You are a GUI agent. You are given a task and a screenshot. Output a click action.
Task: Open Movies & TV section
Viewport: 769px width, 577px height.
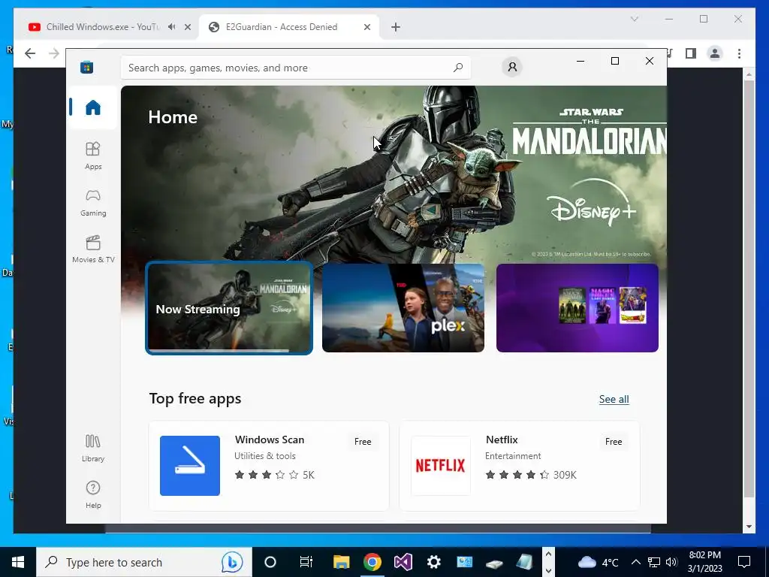[93, 249]
